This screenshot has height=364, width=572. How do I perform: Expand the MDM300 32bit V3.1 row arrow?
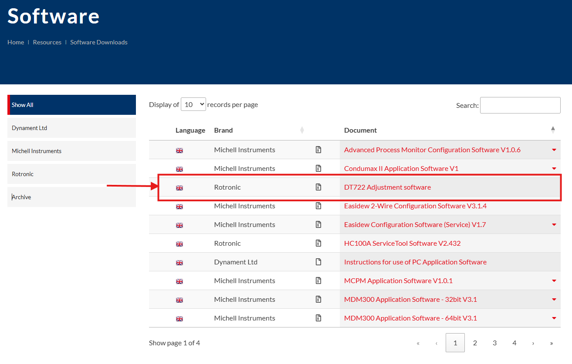tap(554, 300)
